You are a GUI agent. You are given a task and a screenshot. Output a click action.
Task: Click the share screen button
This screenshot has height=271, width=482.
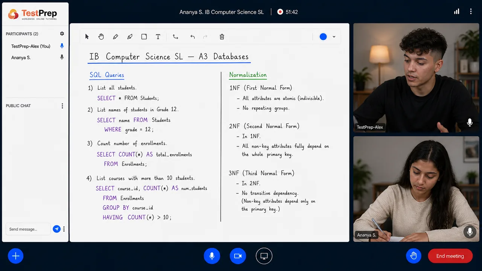(x=264, y=256)
